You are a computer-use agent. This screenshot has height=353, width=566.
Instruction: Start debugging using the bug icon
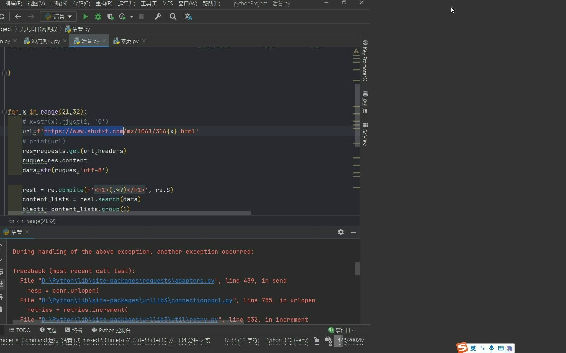[98, 17]
